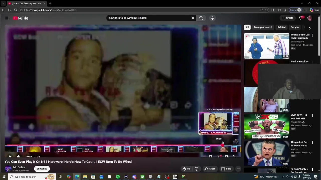Open the Windows Start menu
The width and height of the screenshot is (321, 180).
4,177
